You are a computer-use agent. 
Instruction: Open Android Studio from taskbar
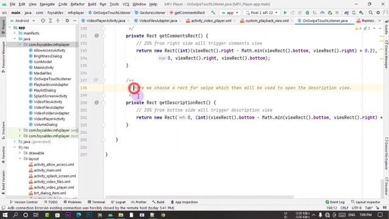coord(110,215)
